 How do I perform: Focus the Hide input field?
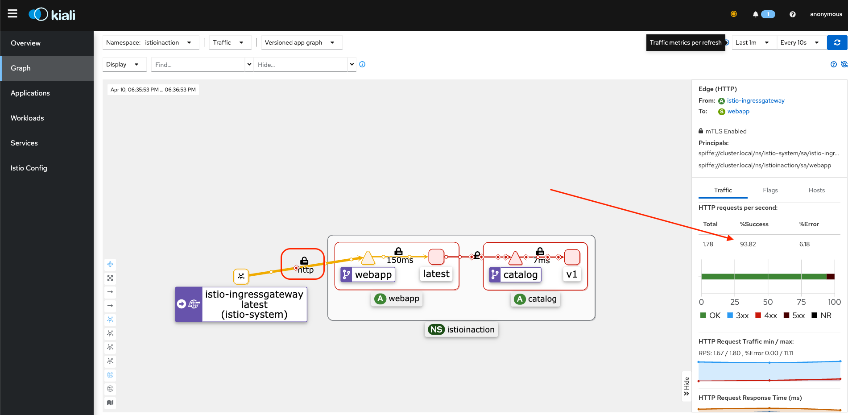click(301, 65)
